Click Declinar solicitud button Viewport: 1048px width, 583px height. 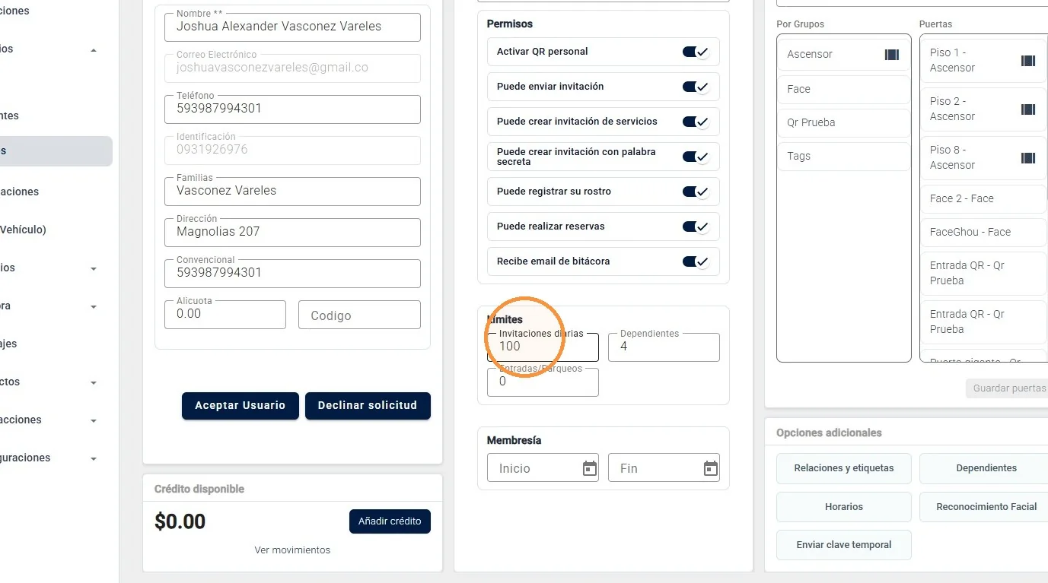368,406
